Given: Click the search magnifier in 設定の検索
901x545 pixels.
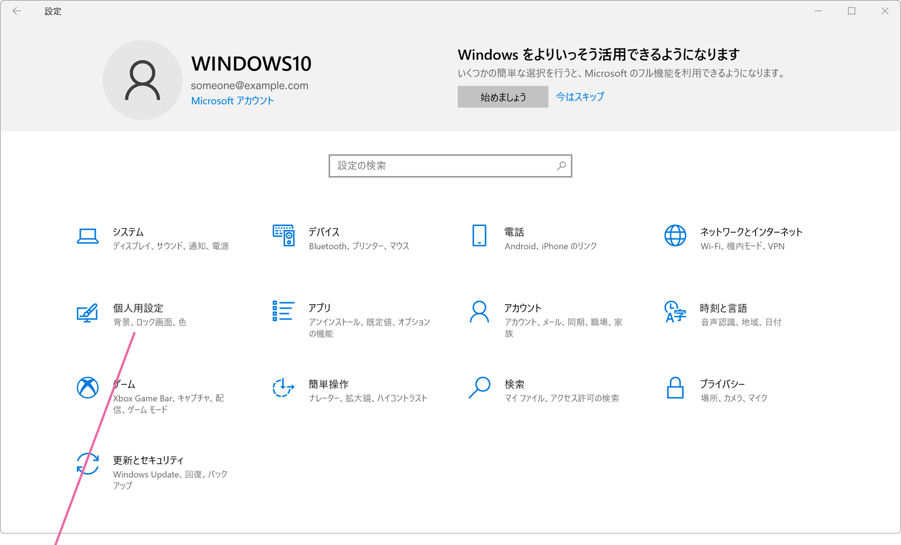Looking at the screenshot, I should click(x=561, y=166).
